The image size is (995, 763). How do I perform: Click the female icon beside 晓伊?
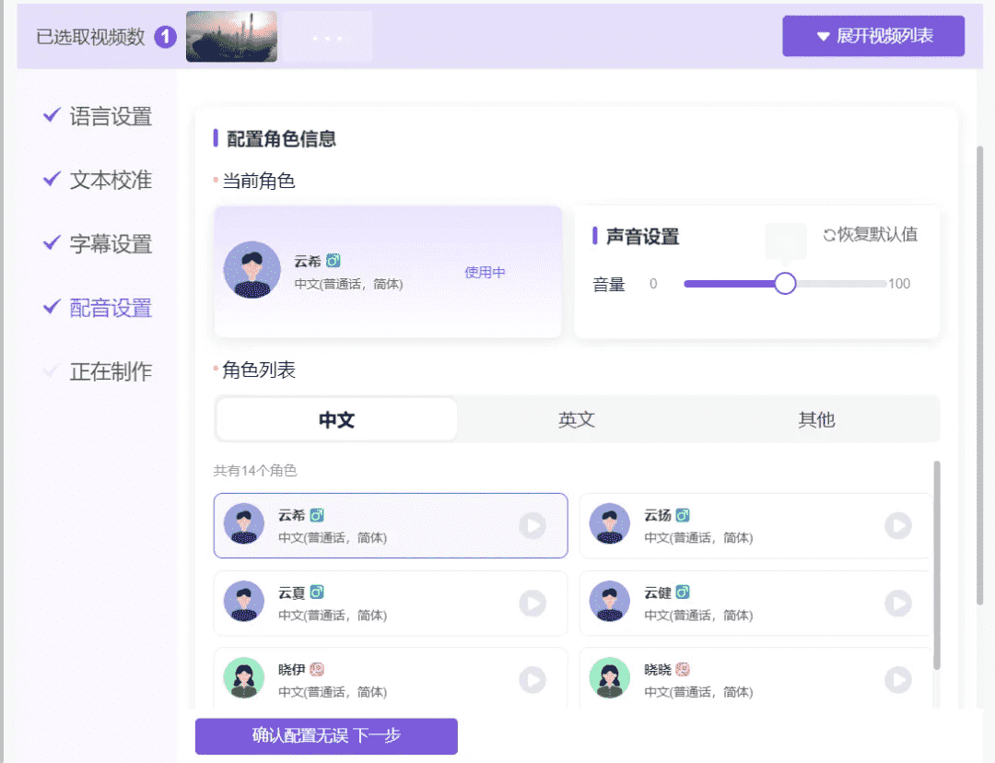click(x=317, y=669)
